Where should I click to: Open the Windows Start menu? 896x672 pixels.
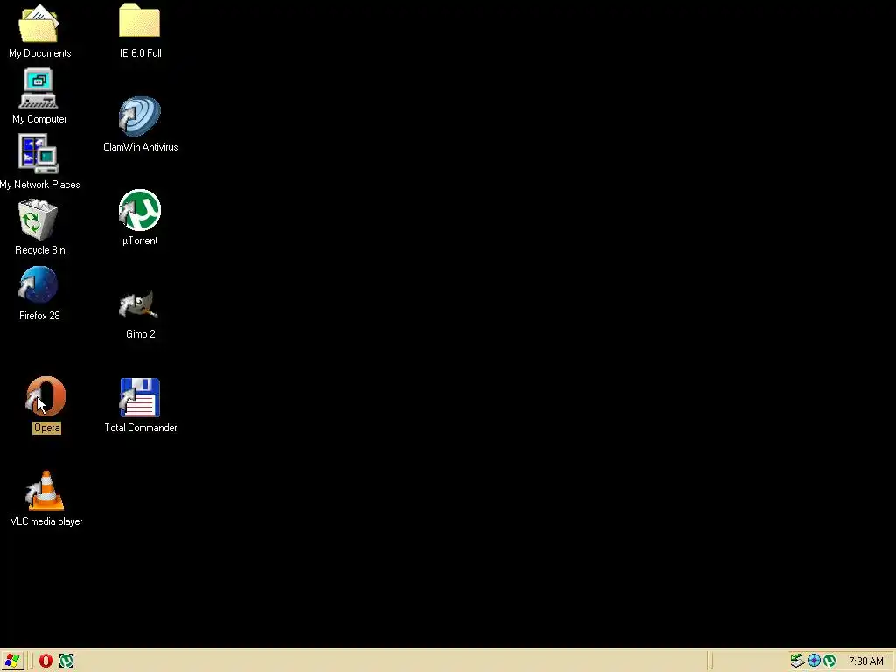click(x=12, y=661)
